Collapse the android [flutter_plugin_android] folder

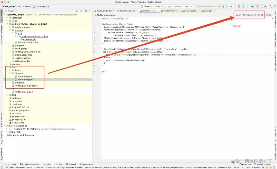7,24
